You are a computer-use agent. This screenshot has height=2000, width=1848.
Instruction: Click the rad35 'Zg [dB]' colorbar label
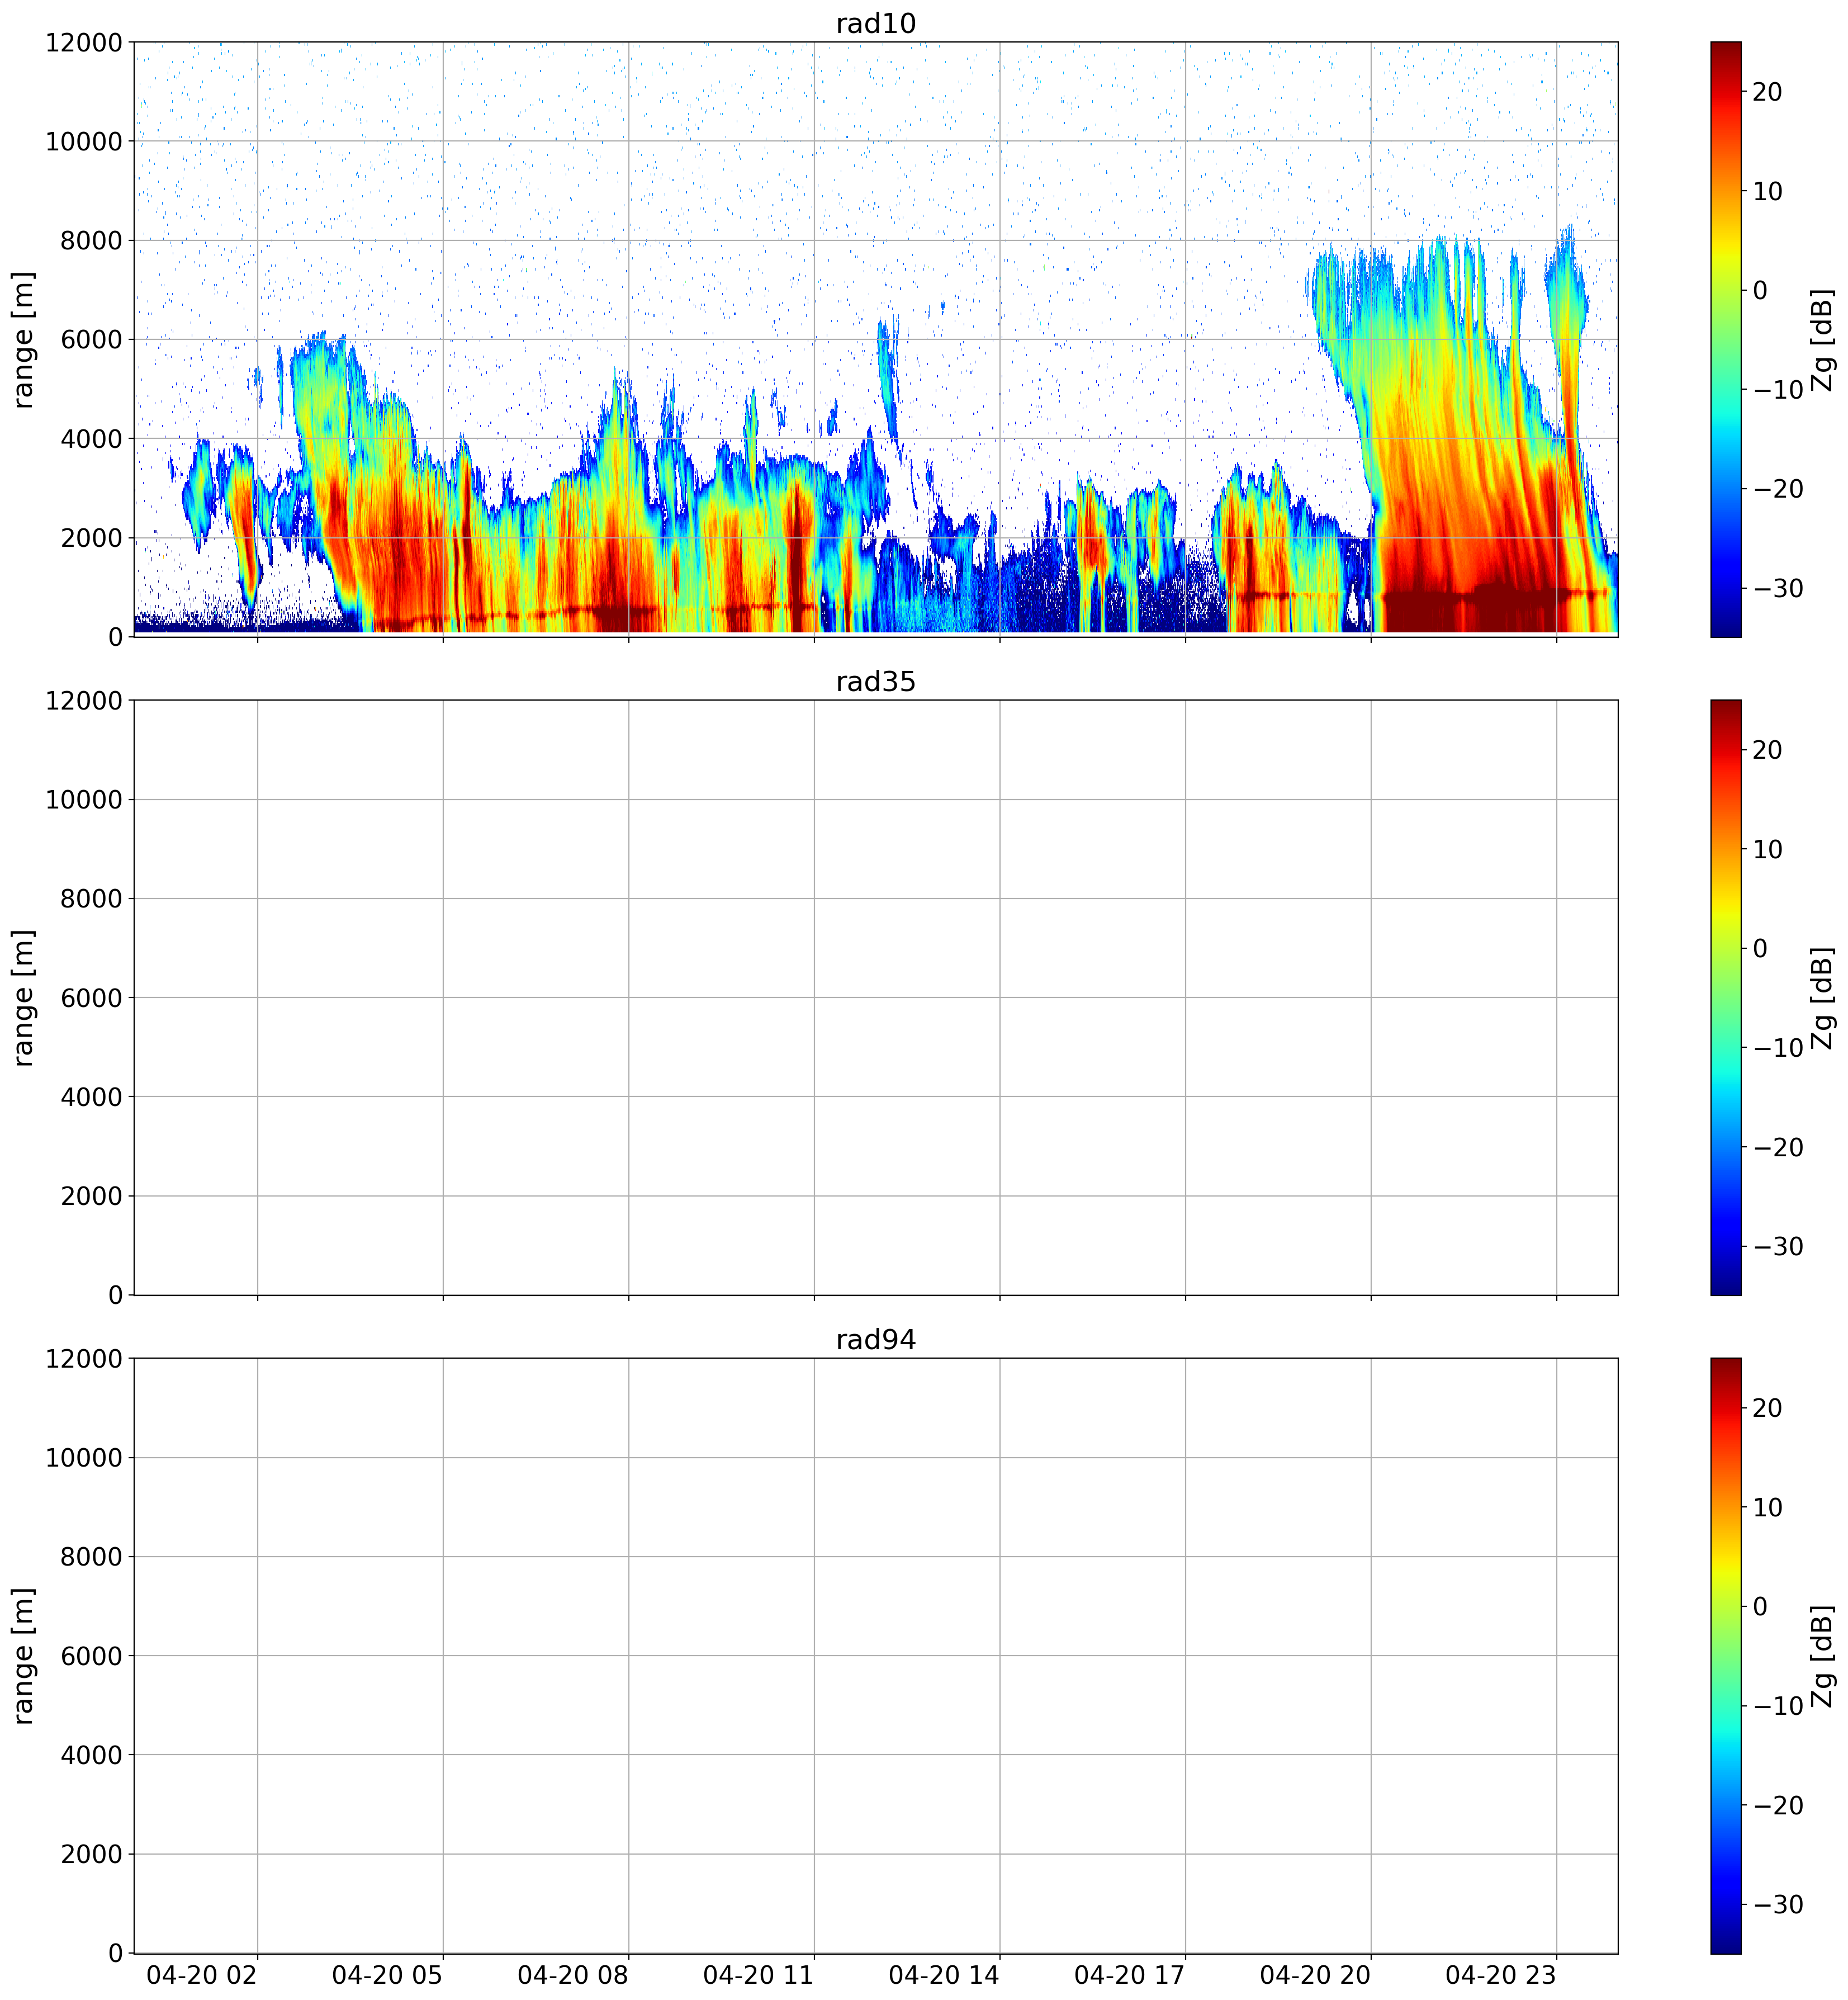coord(1823,997)
